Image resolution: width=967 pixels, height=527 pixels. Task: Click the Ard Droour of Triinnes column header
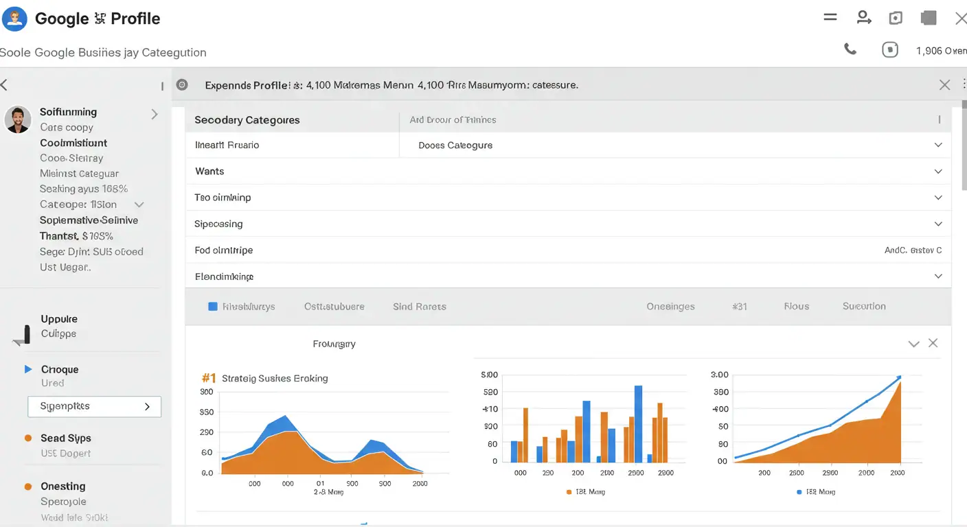453,120
